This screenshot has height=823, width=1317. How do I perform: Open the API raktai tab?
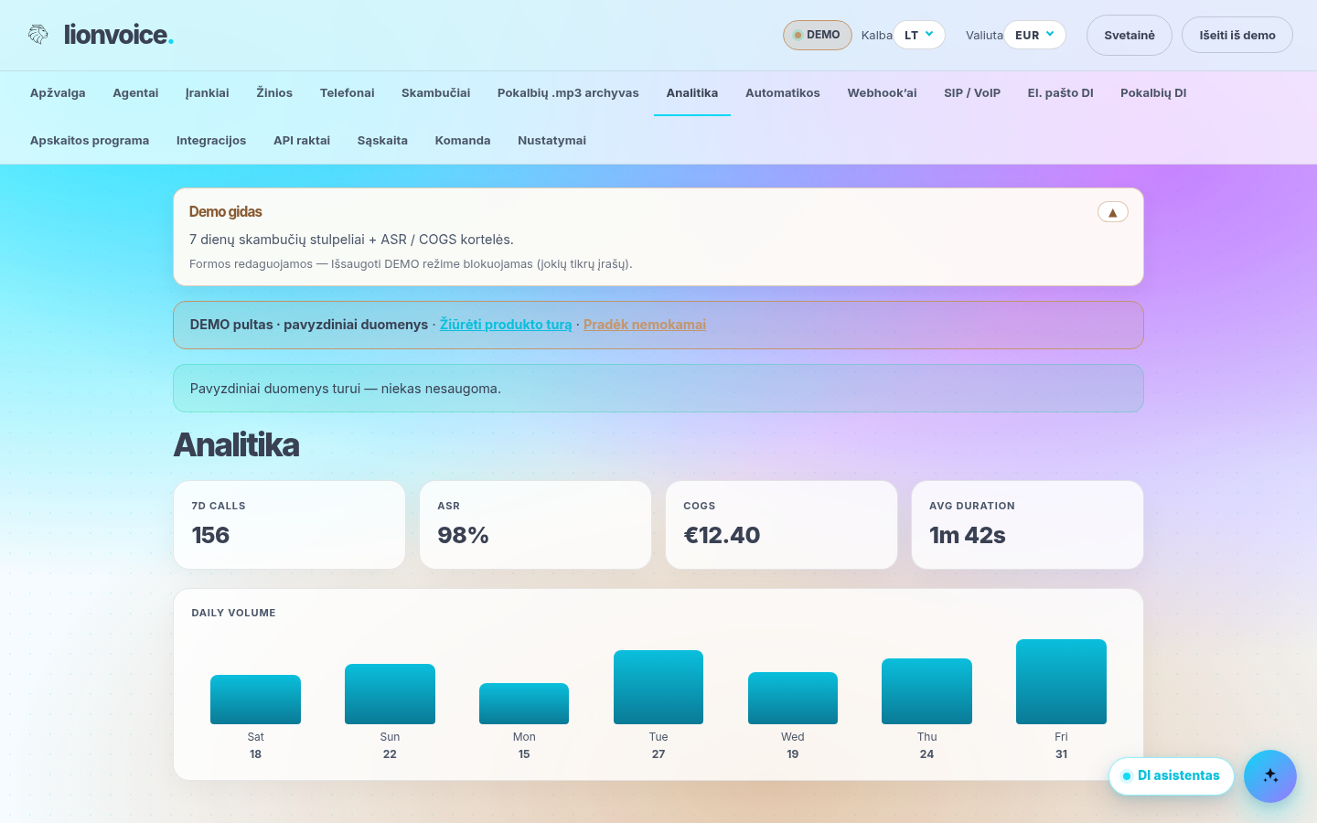(302, 140)
